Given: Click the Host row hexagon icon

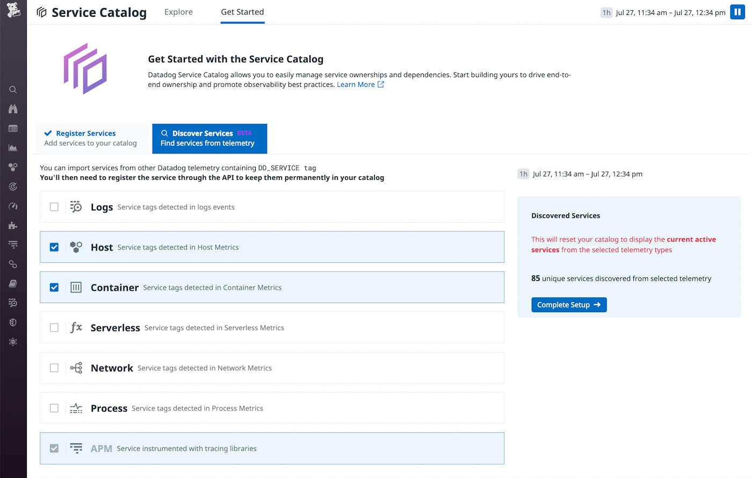Looking at the screenshot, I should (76, 247).
